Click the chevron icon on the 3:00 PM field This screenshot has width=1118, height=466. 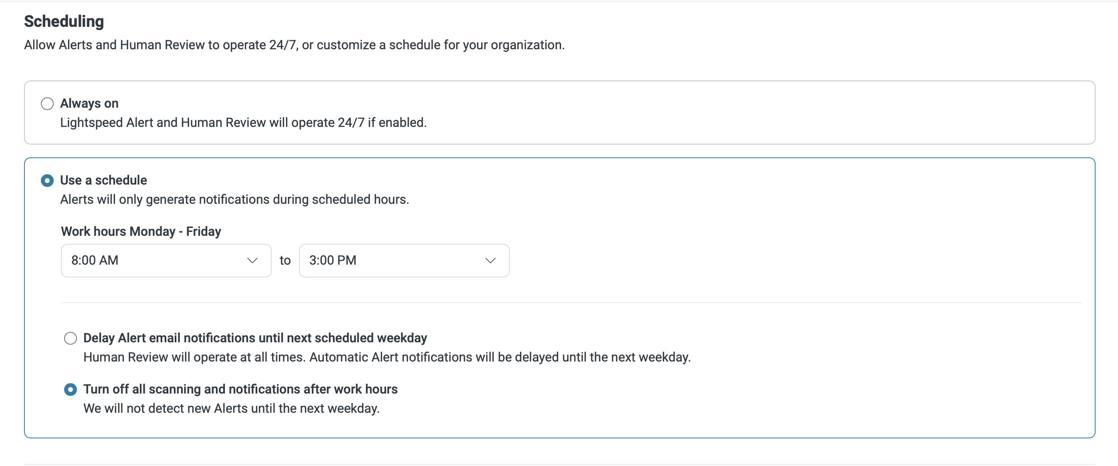[x=490, y=261]
